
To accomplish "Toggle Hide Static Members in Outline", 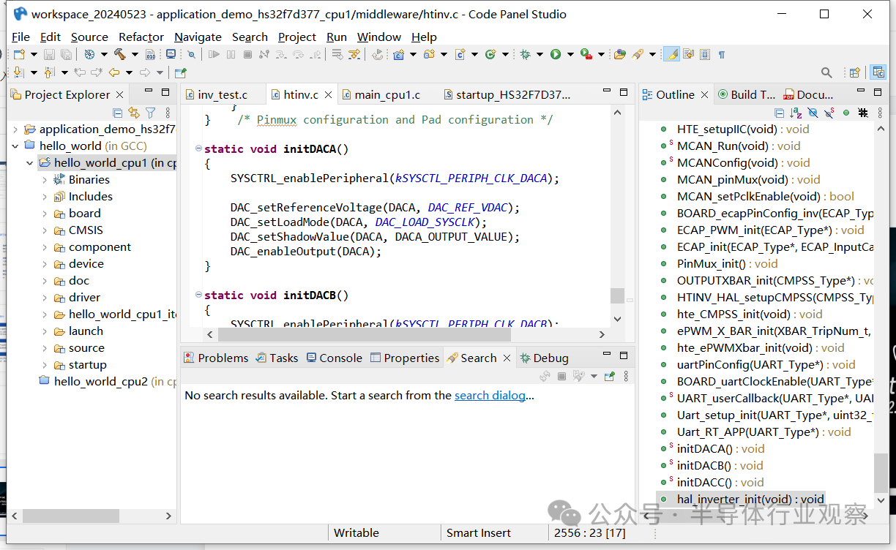I will [x=829, y=113].
